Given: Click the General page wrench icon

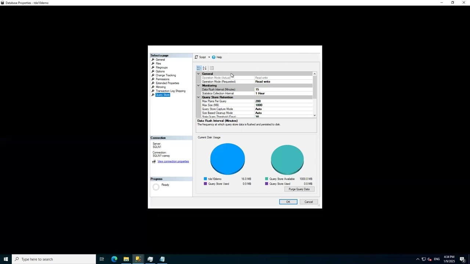Looking at the screenshot, I should tap(153, 59).
